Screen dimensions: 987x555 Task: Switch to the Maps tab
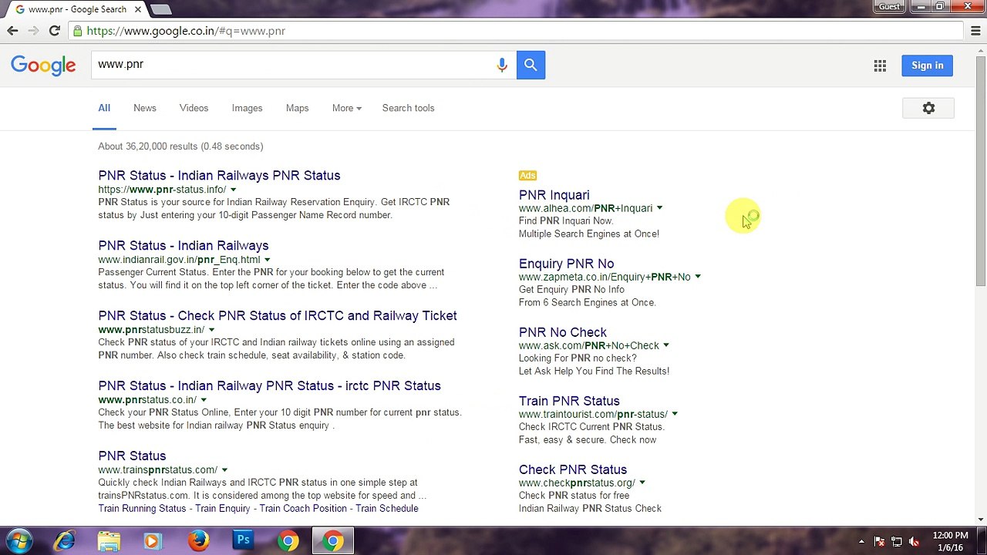coord(298,109)
